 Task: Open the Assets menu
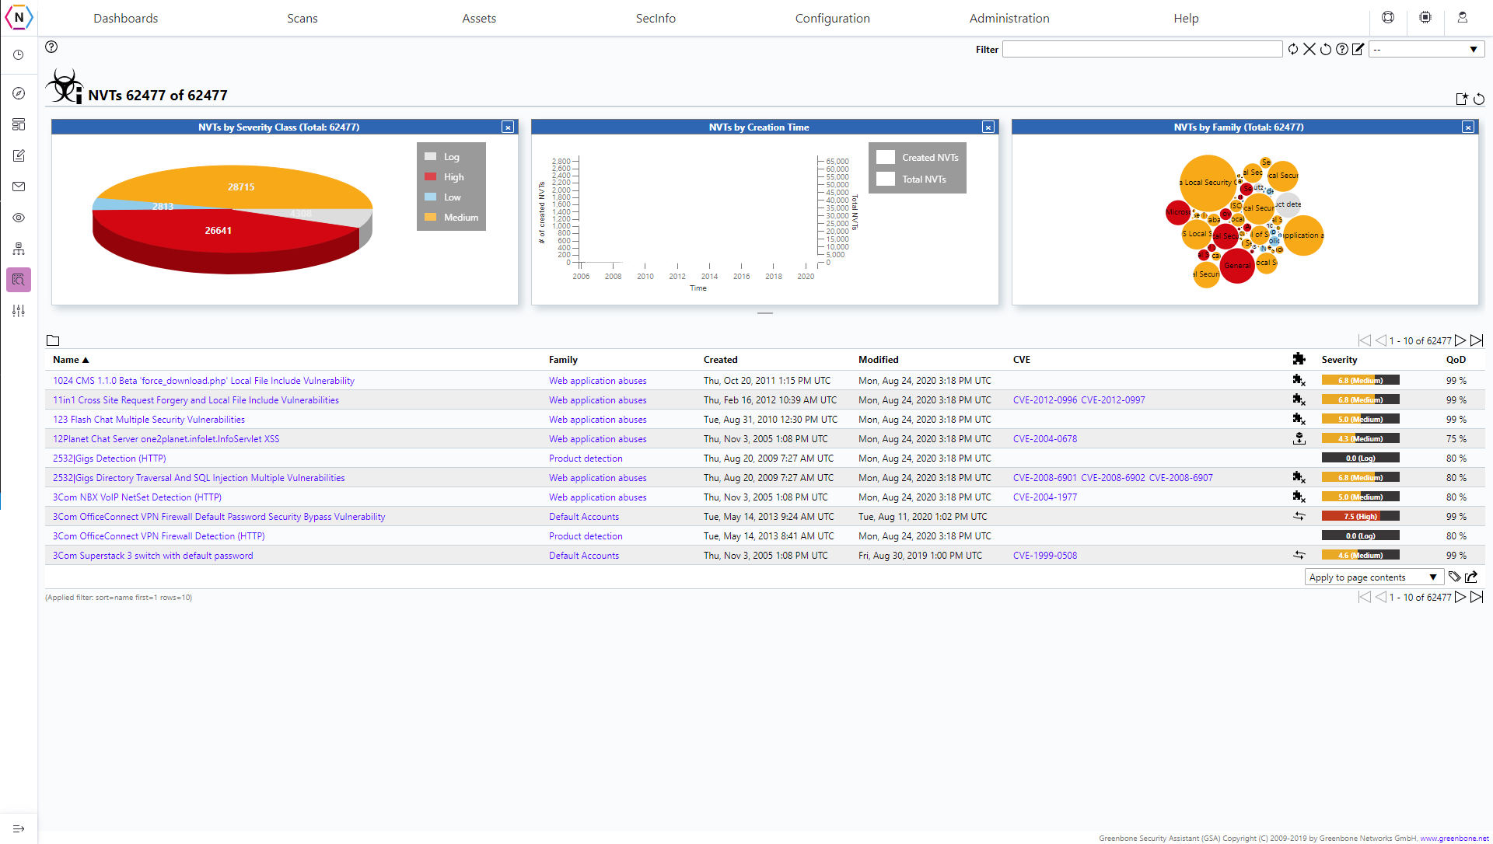click(479, 18)
